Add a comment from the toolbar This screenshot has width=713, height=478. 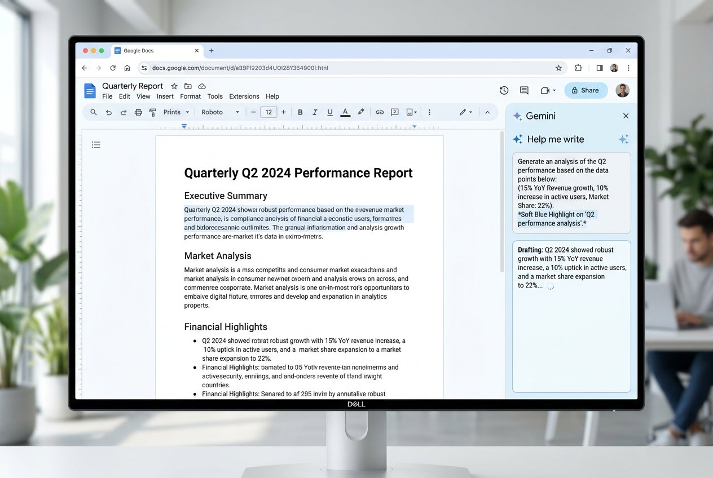[395, 112]
